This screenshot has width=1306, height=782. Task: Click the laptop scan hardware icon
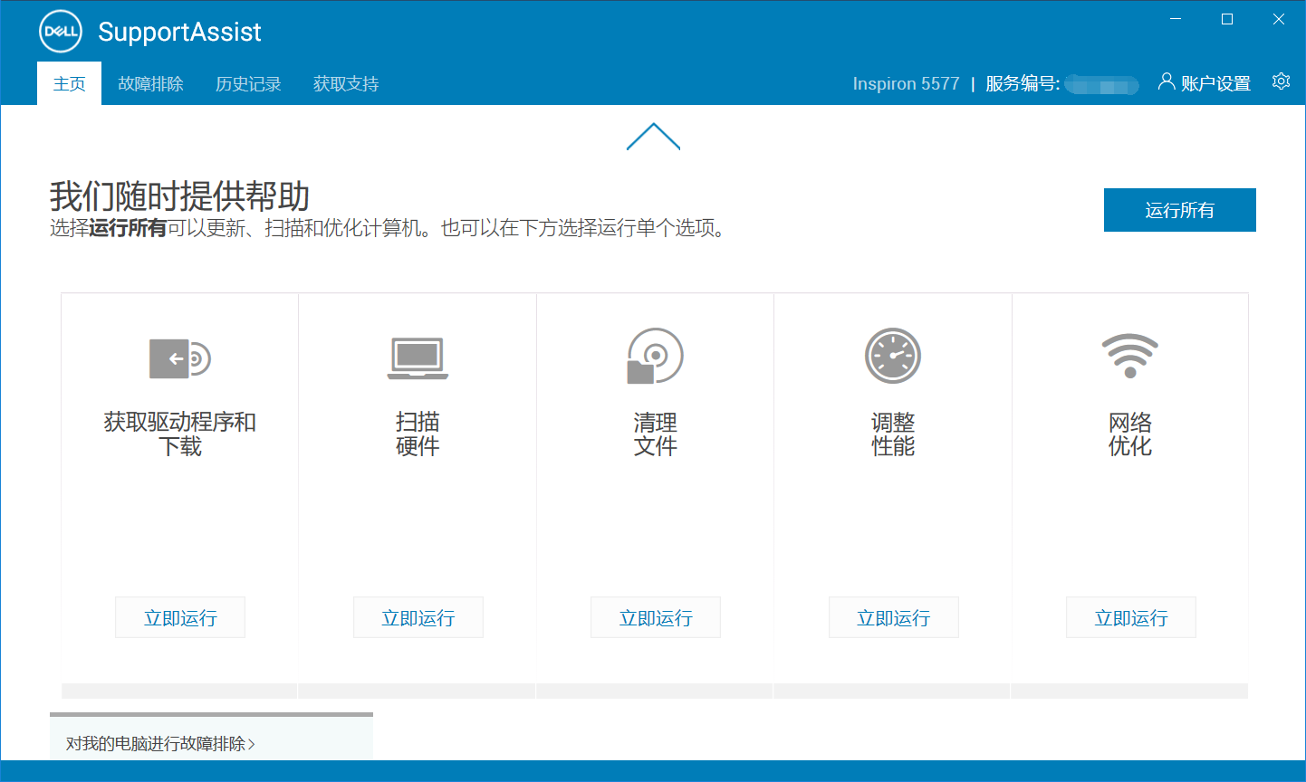[x=418, y=358]
